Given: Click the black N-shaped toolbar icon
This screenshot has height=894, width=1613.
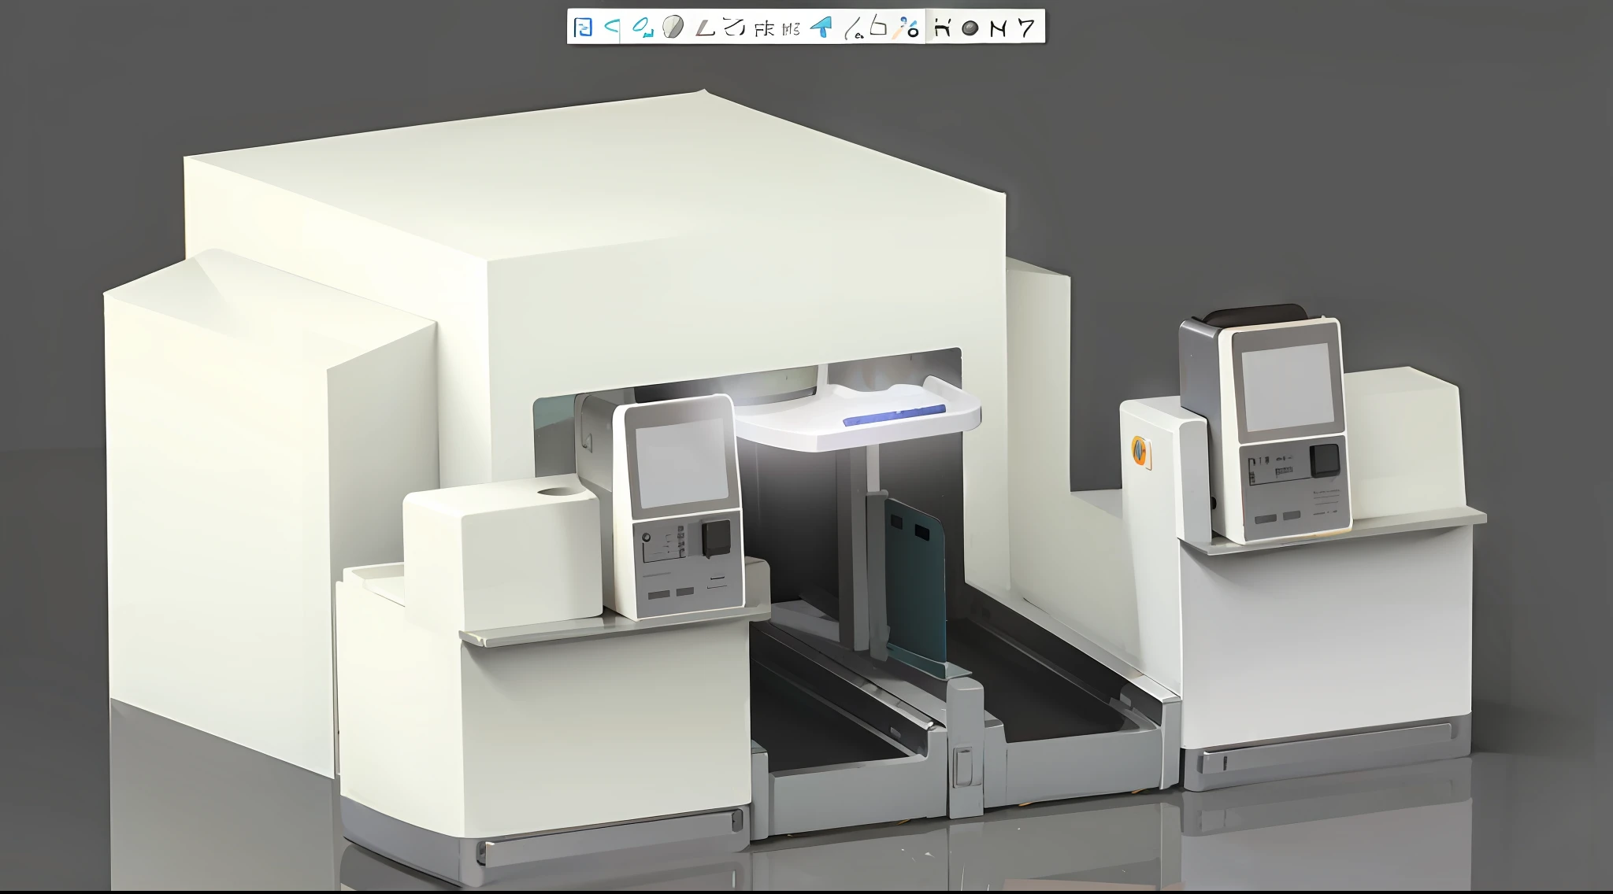Looking at the screenshot, I should (998, 28).
